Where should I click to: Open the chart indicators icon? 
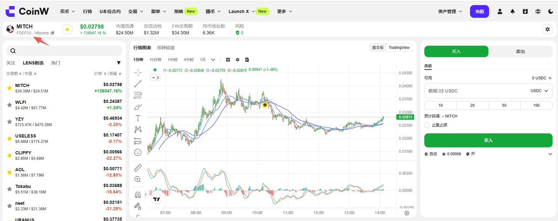[228, 60]
